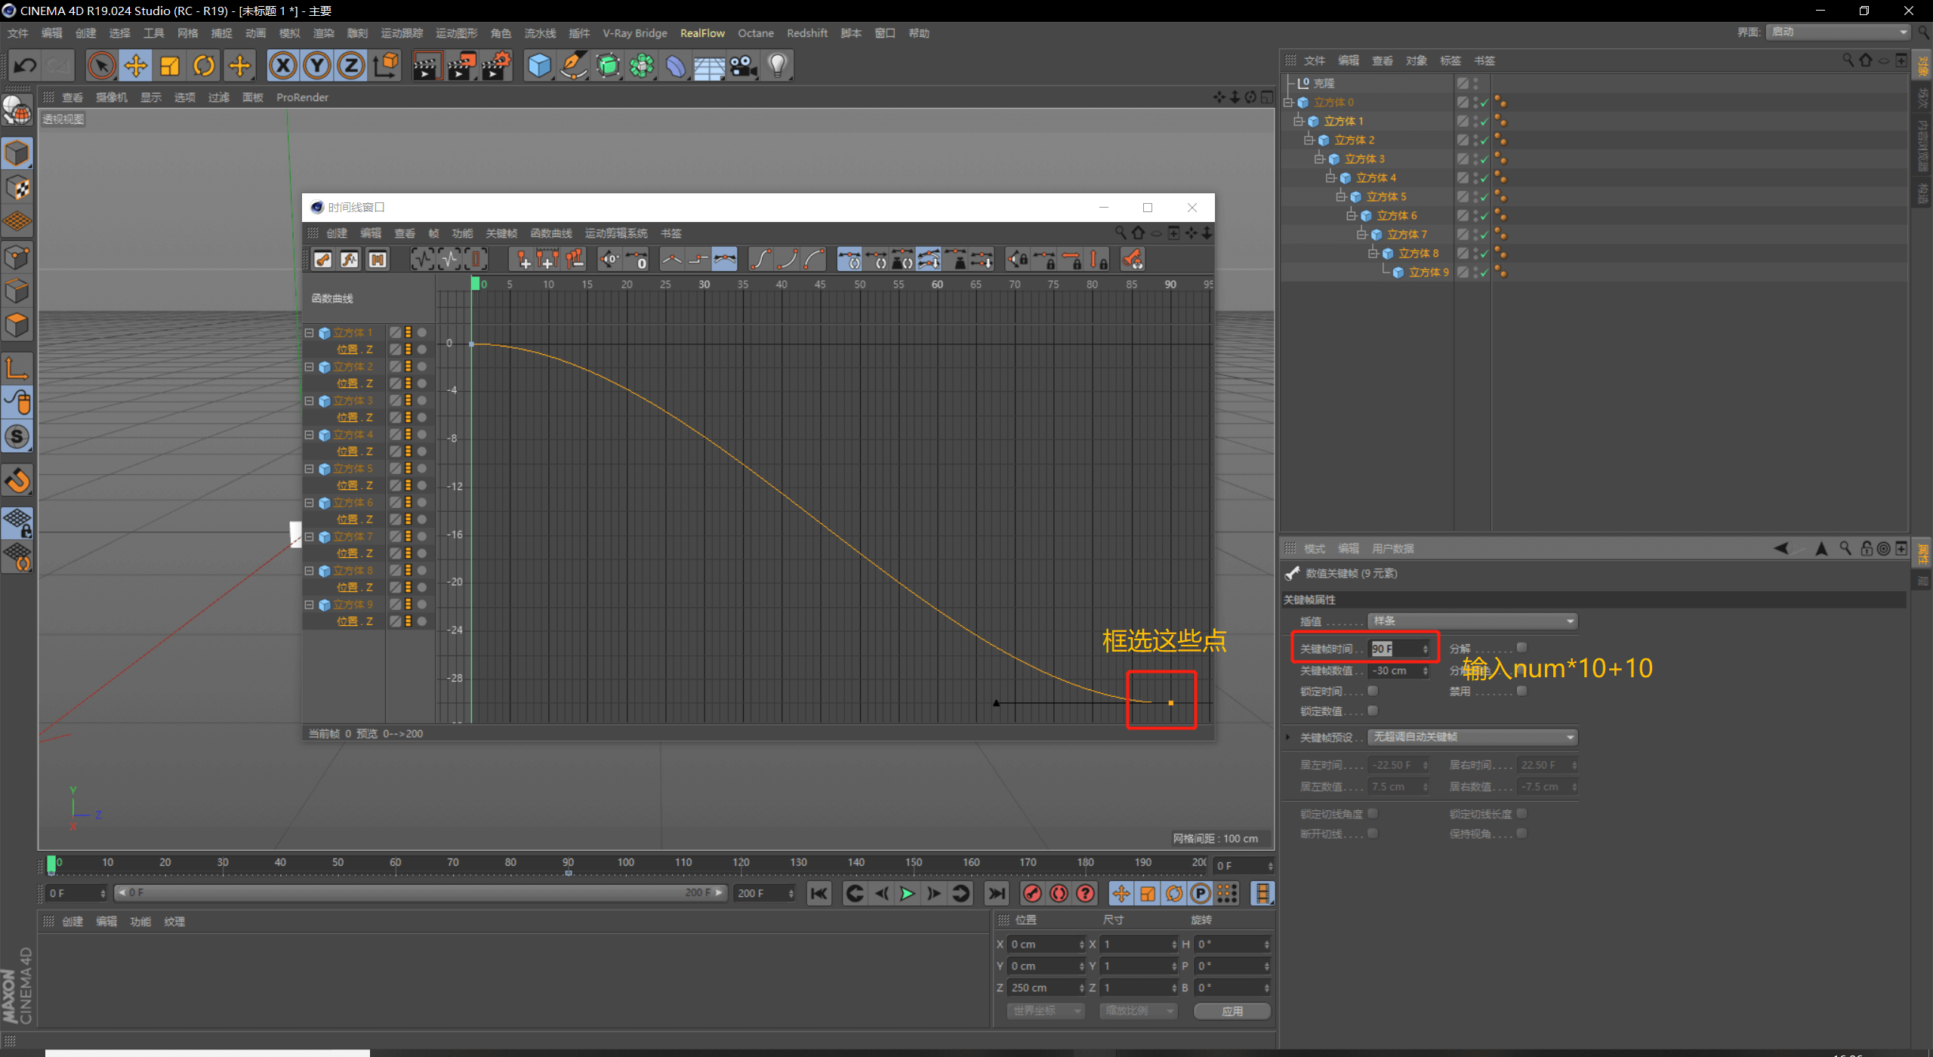This screenshot has height=1057, width=1933.
Task: Toggle visibility dots for 立方体 3
Action: 1475,159
